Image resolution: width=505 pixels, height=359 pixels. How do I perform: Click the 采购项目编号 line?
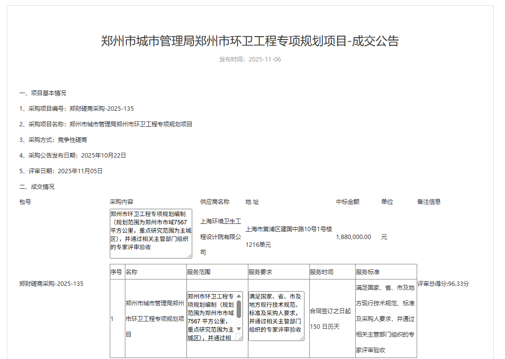click(x=77, y=109)
